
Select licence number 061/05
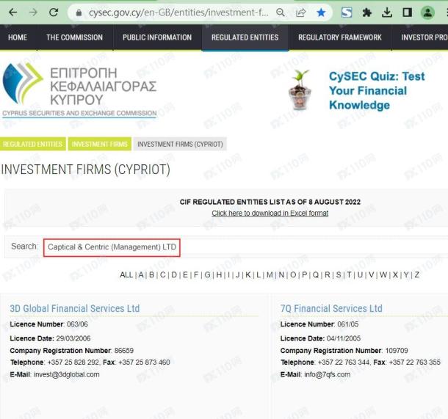point(347,324)
